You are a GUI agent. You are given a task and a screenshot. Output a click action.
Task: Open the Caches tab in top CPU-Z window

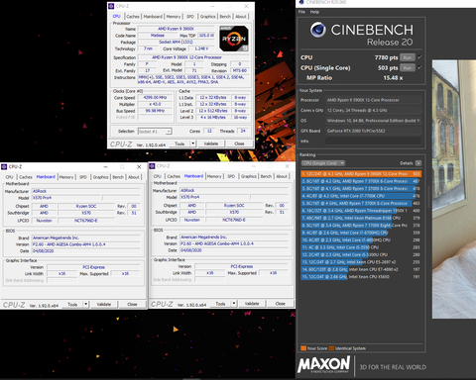coord(133,17)
